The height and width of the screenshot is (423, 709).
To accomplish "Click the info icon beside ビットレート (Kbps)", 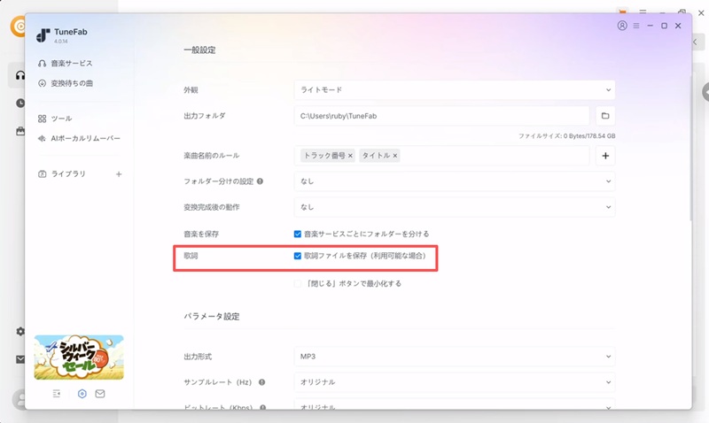I will click(x=262, y=408).
